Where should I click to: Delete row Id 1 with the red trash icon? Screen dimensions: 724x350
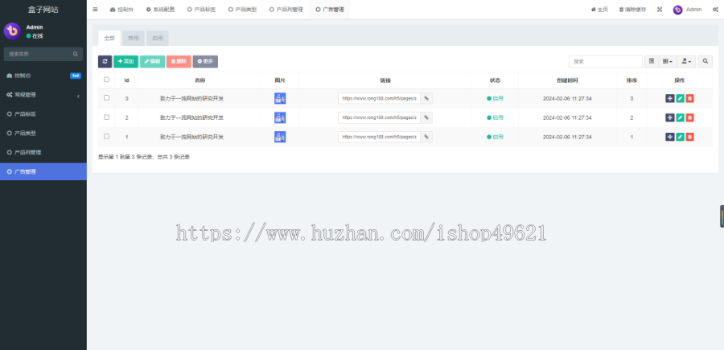(690, 137)
